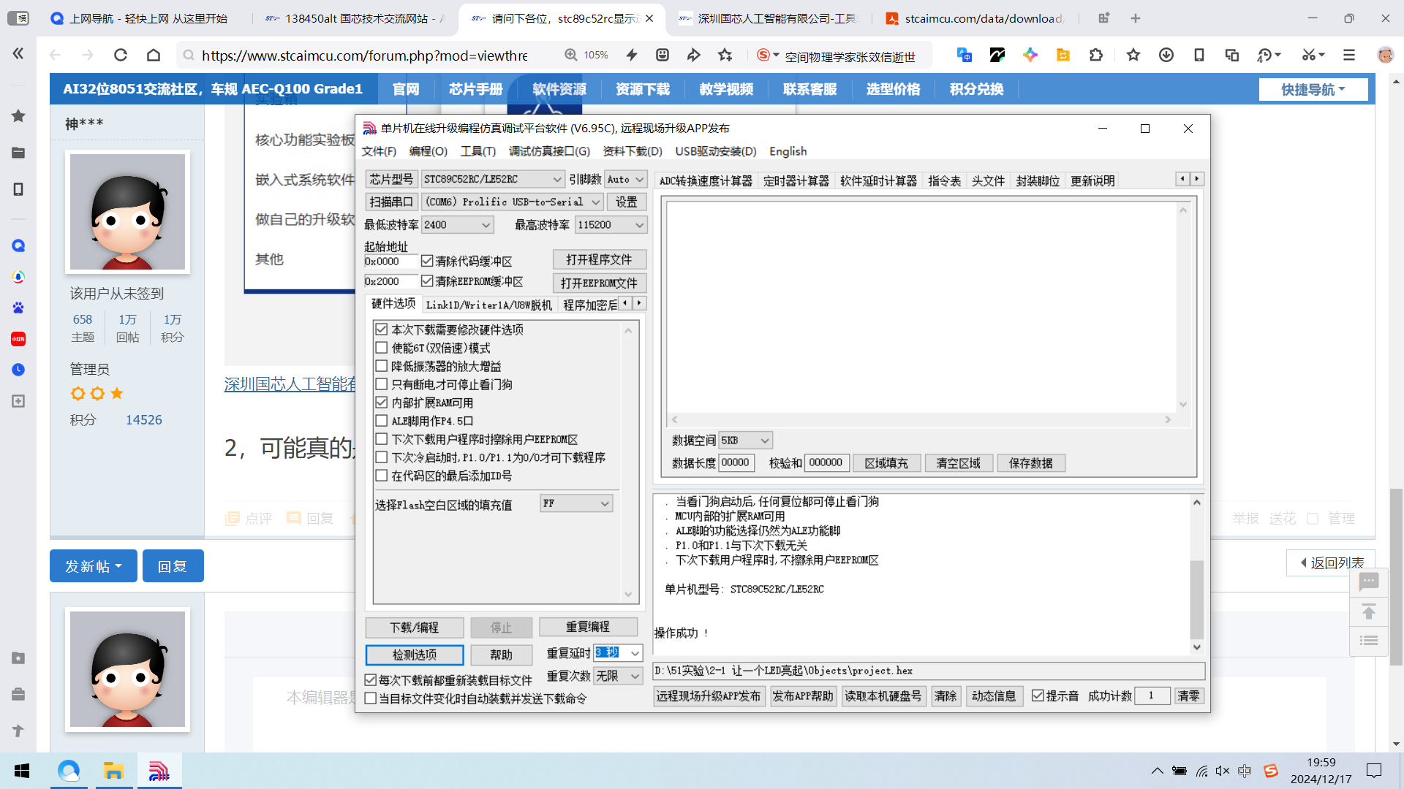Open the 文件(F) menu
1404x789 pixels.
pos(379,151)
